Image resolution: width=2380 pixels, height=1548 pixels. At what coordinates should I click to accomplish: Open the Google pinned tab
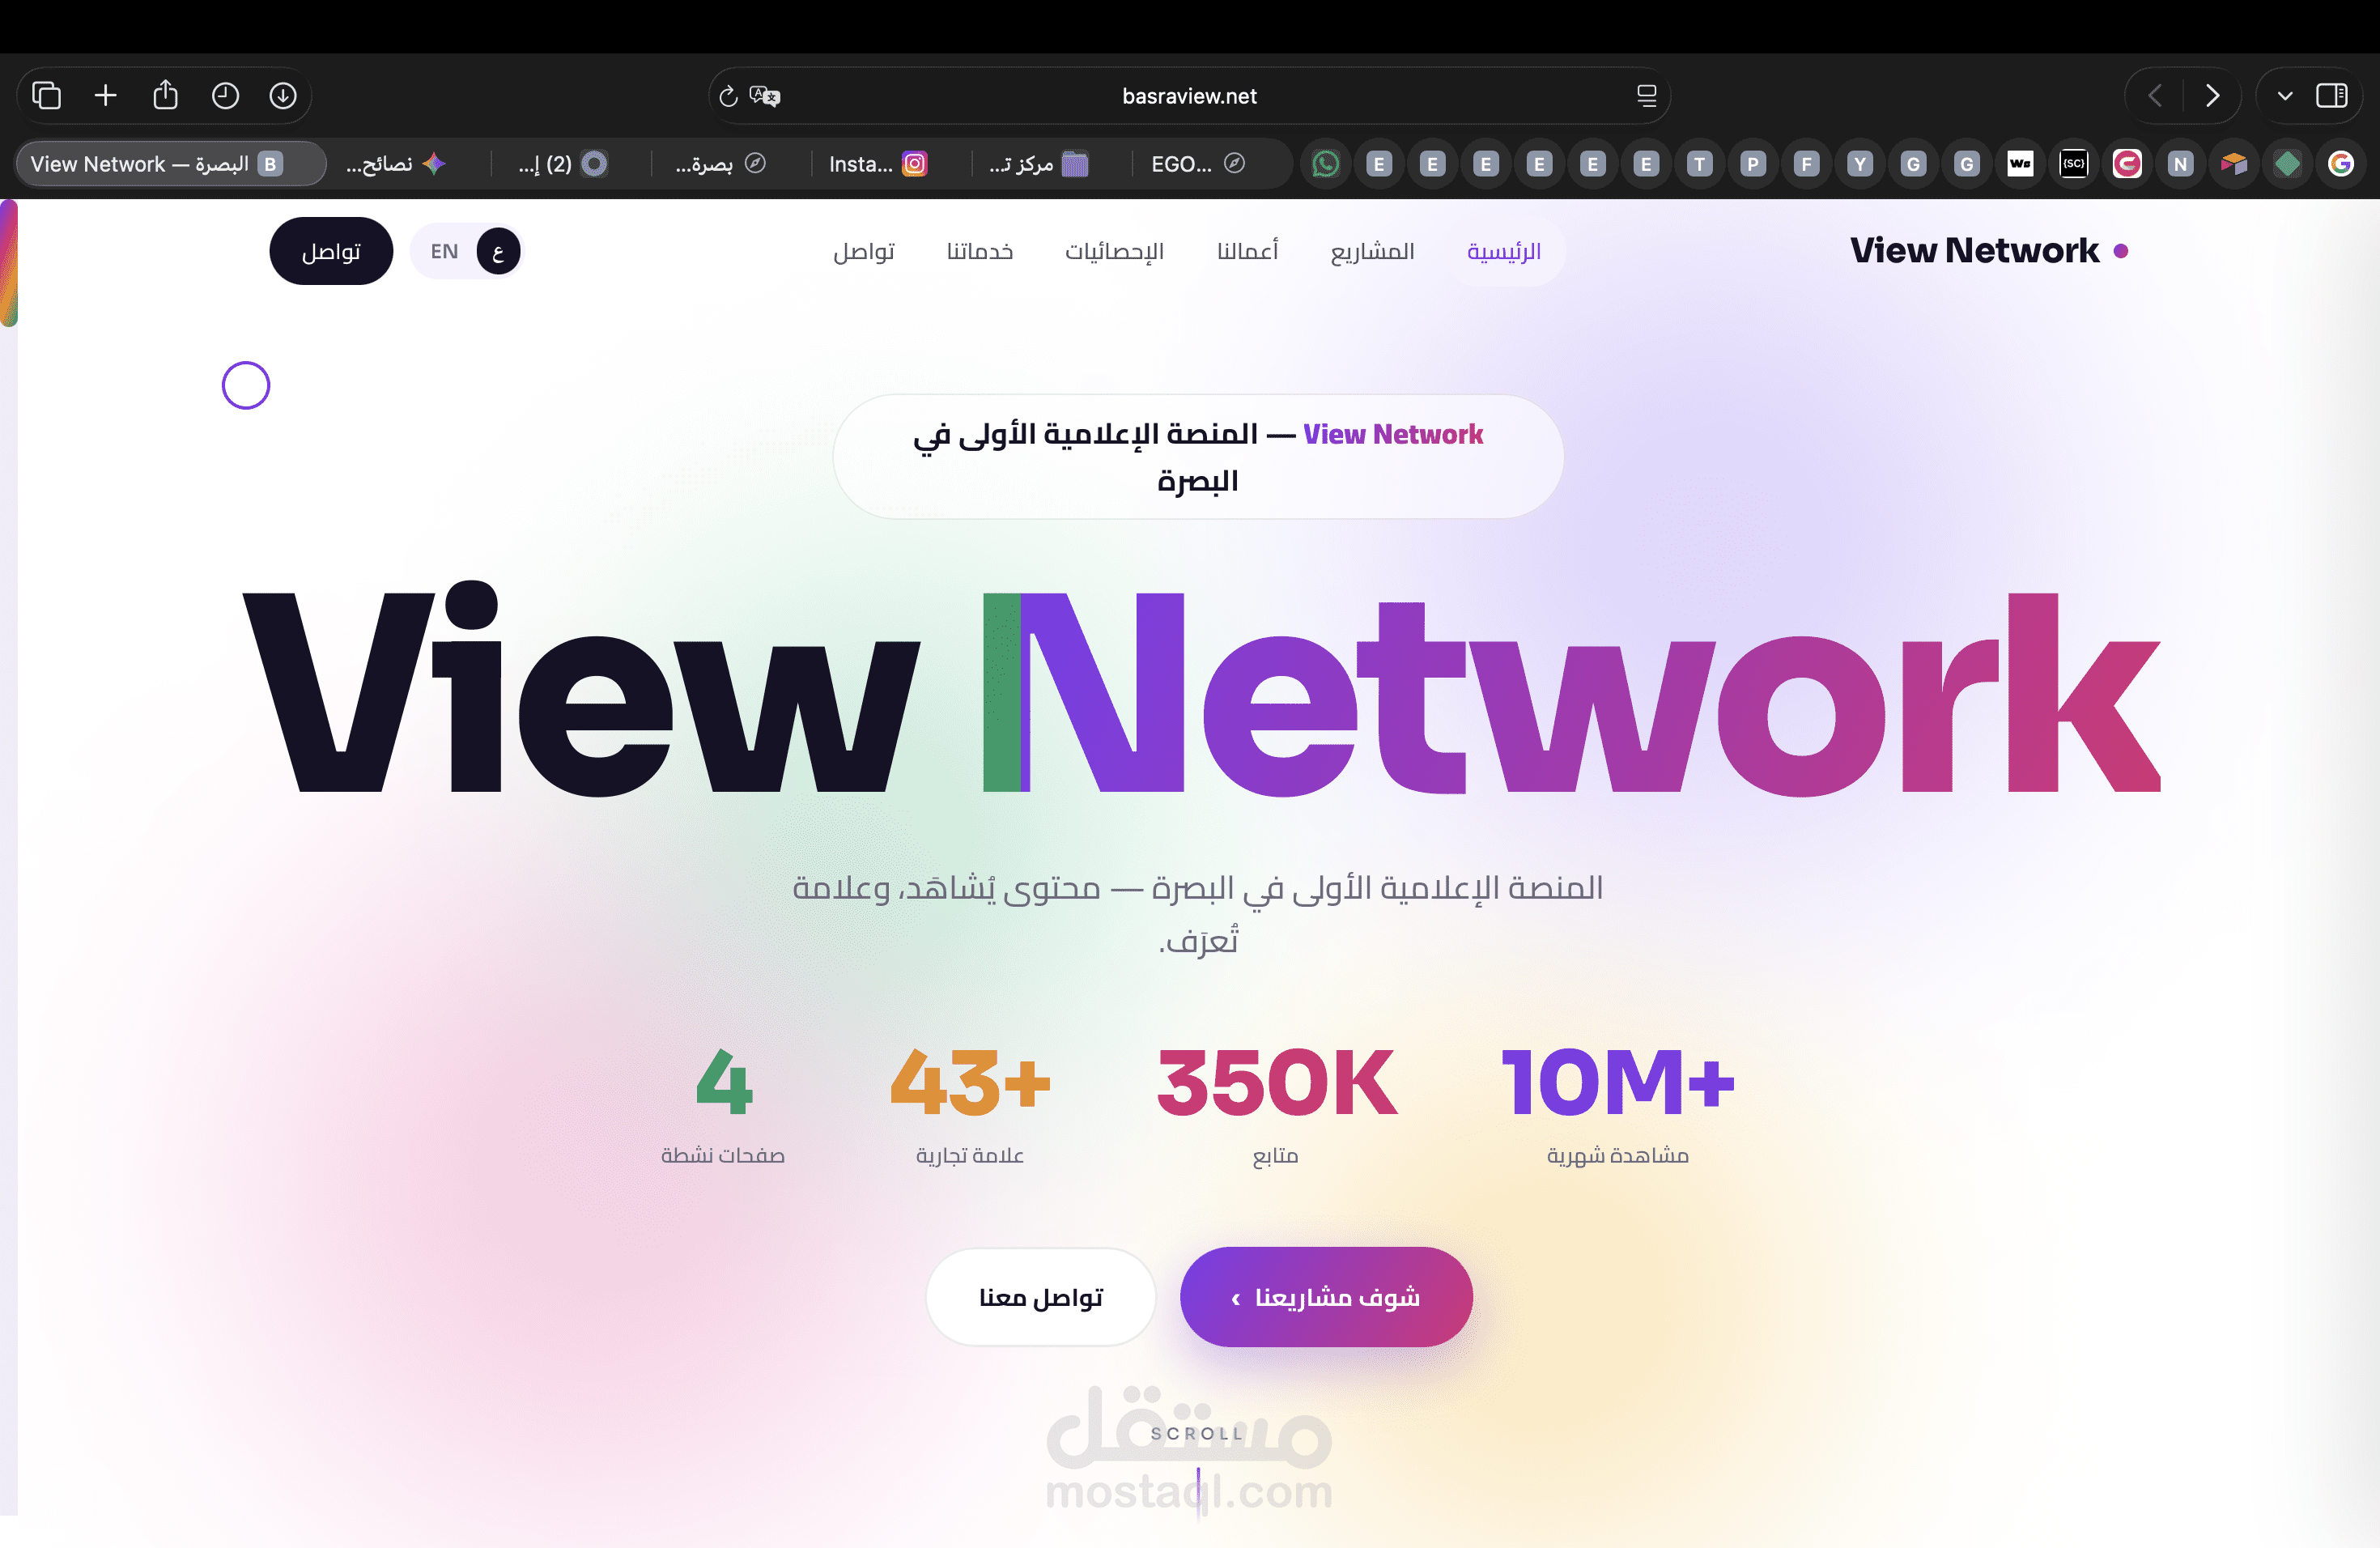pyautogui.click(x=2341, y=164)
